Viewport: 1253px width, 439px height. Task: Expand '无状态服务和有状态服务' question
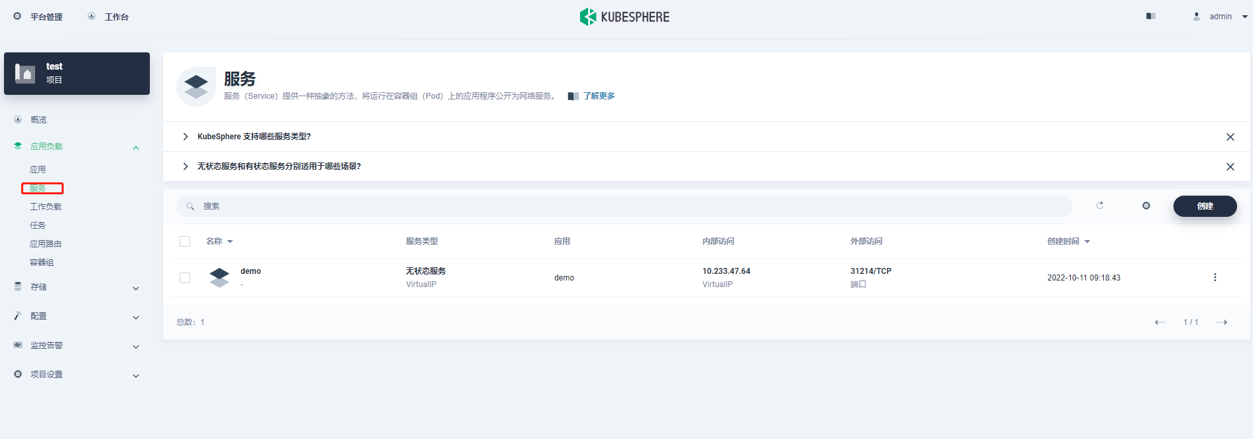pos(278,166)
